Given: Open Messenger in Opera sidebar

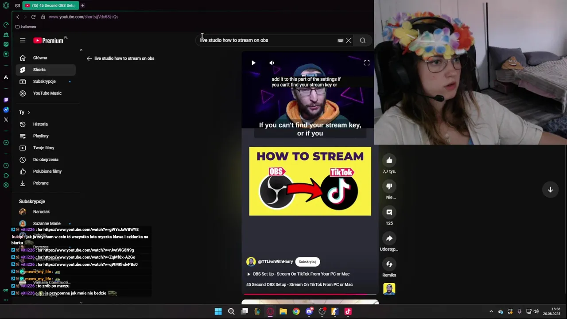Looking at the screenshot, I should [x=6, y=110].
